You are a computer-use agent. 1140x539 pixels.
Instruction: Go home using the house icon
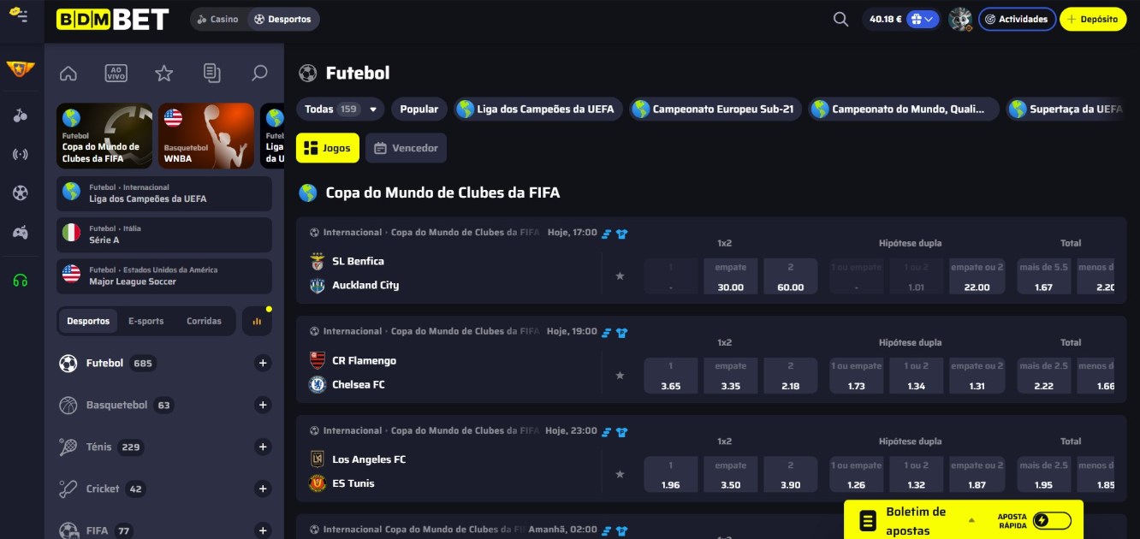click(x=68, y=74)
